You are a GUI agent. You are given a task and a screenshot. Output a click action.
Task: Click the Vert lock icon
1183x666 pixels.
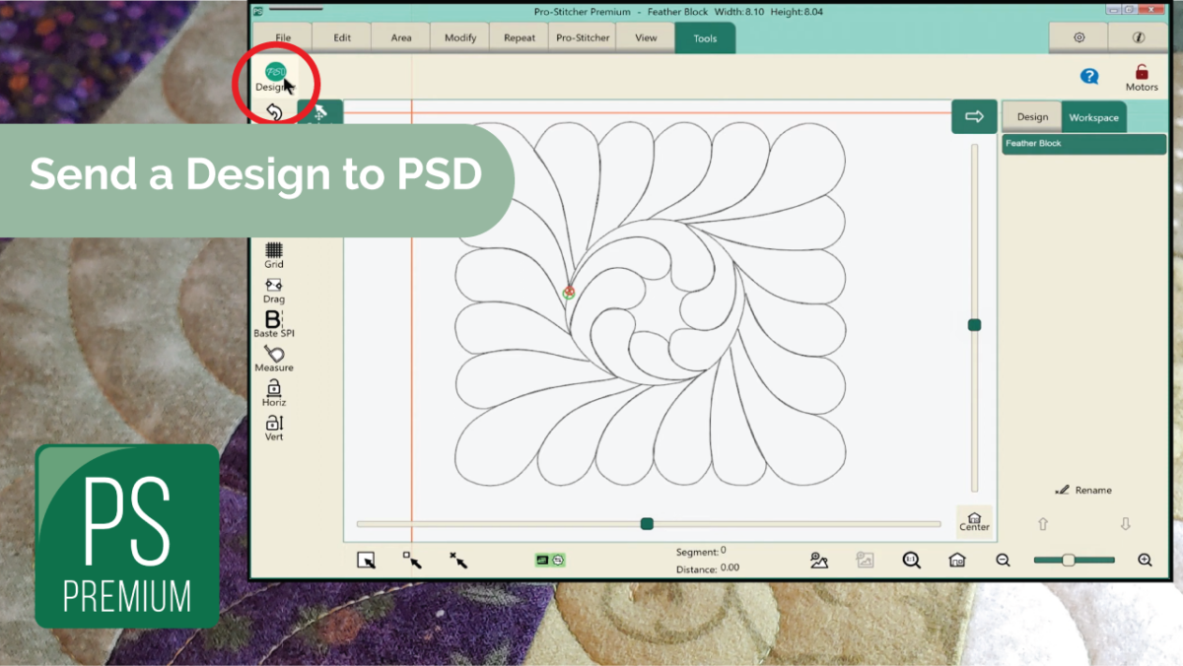tap(273, 426)
